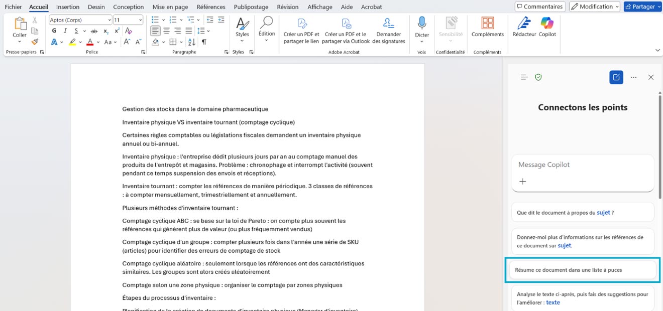
Task: Click the yellow text highlight color button
Action: 73,42
